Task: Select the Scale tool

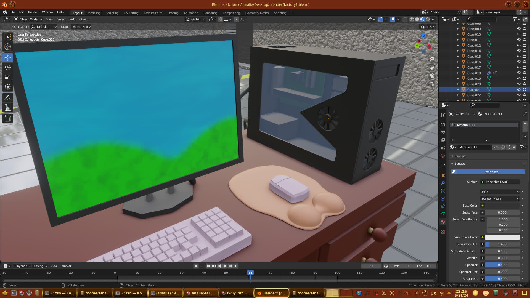Action: [x=8, y=77]
